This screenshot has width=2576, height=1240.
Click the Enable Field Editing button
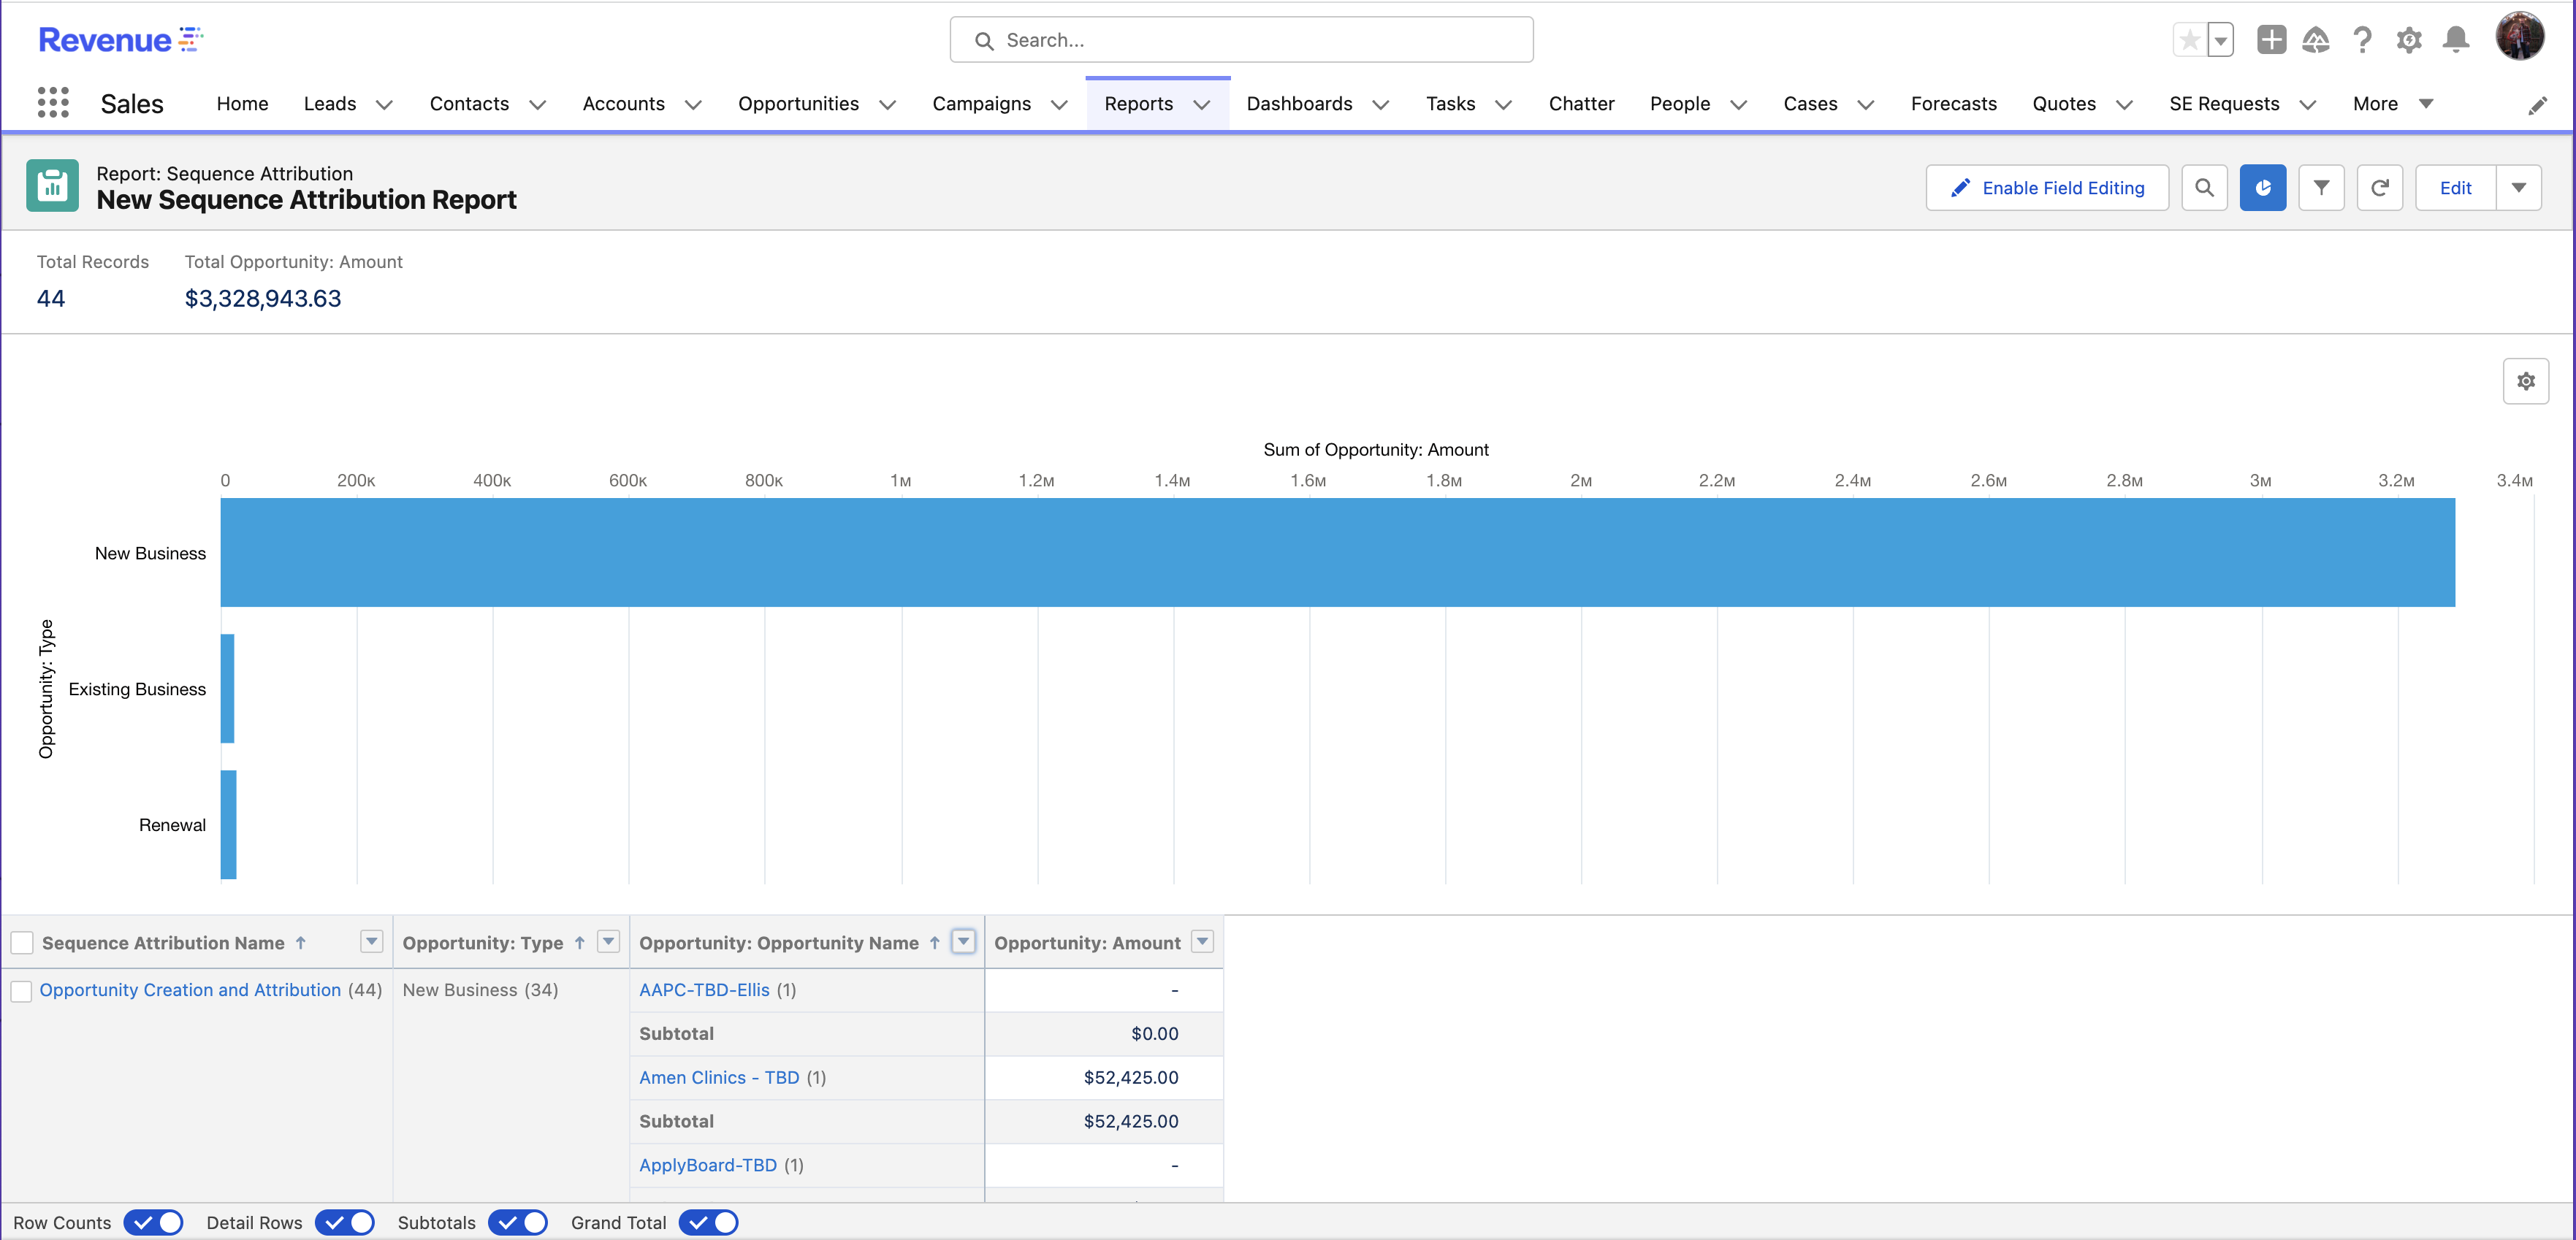tap(2047, 187)
